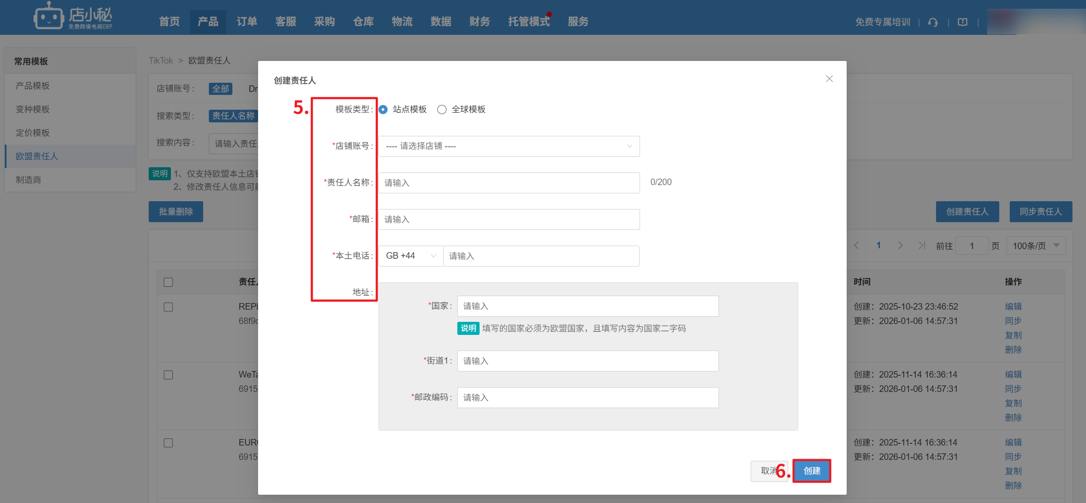Image resolution: width=1086 pixels, height=503 pixels.
Task: Open the 100条/页 page size dropdown
Action: pos(1035,246)
